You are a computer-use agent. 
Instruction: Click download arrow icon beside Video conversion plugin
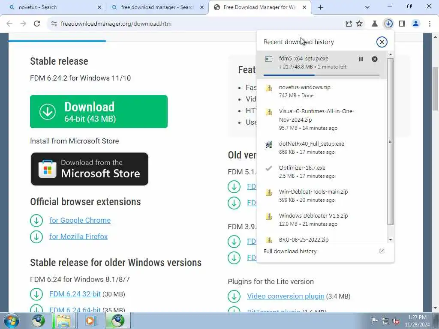click(234, 296)
